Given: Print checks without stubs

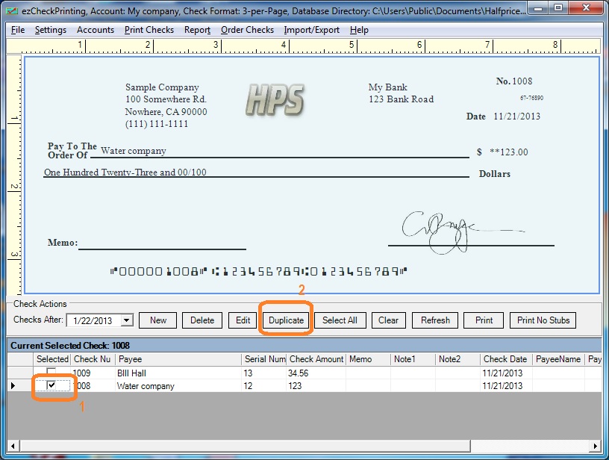Looking at the screenshot, I should coord(543,320).
